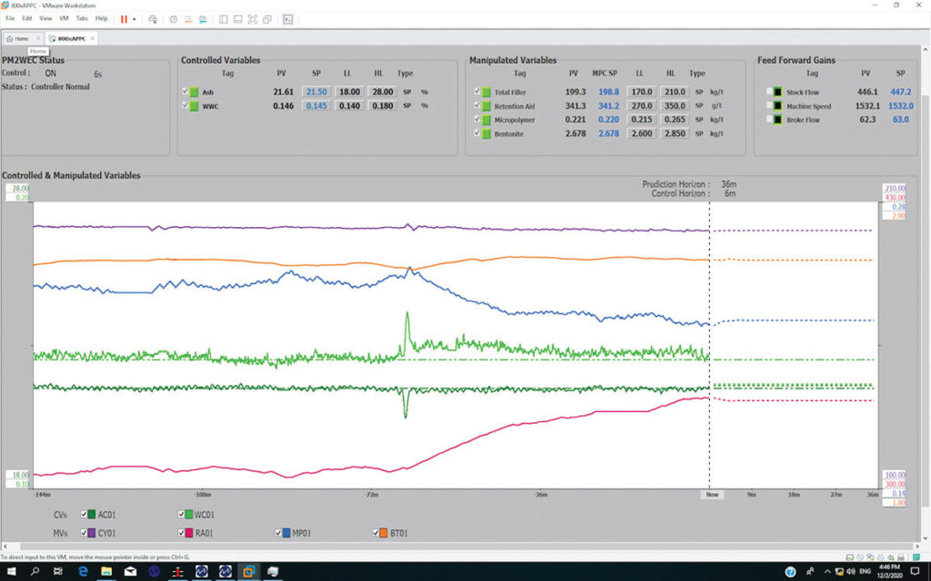Open the VM menu
The width and height of the screenshot is (931, 581).
[63, 18]
